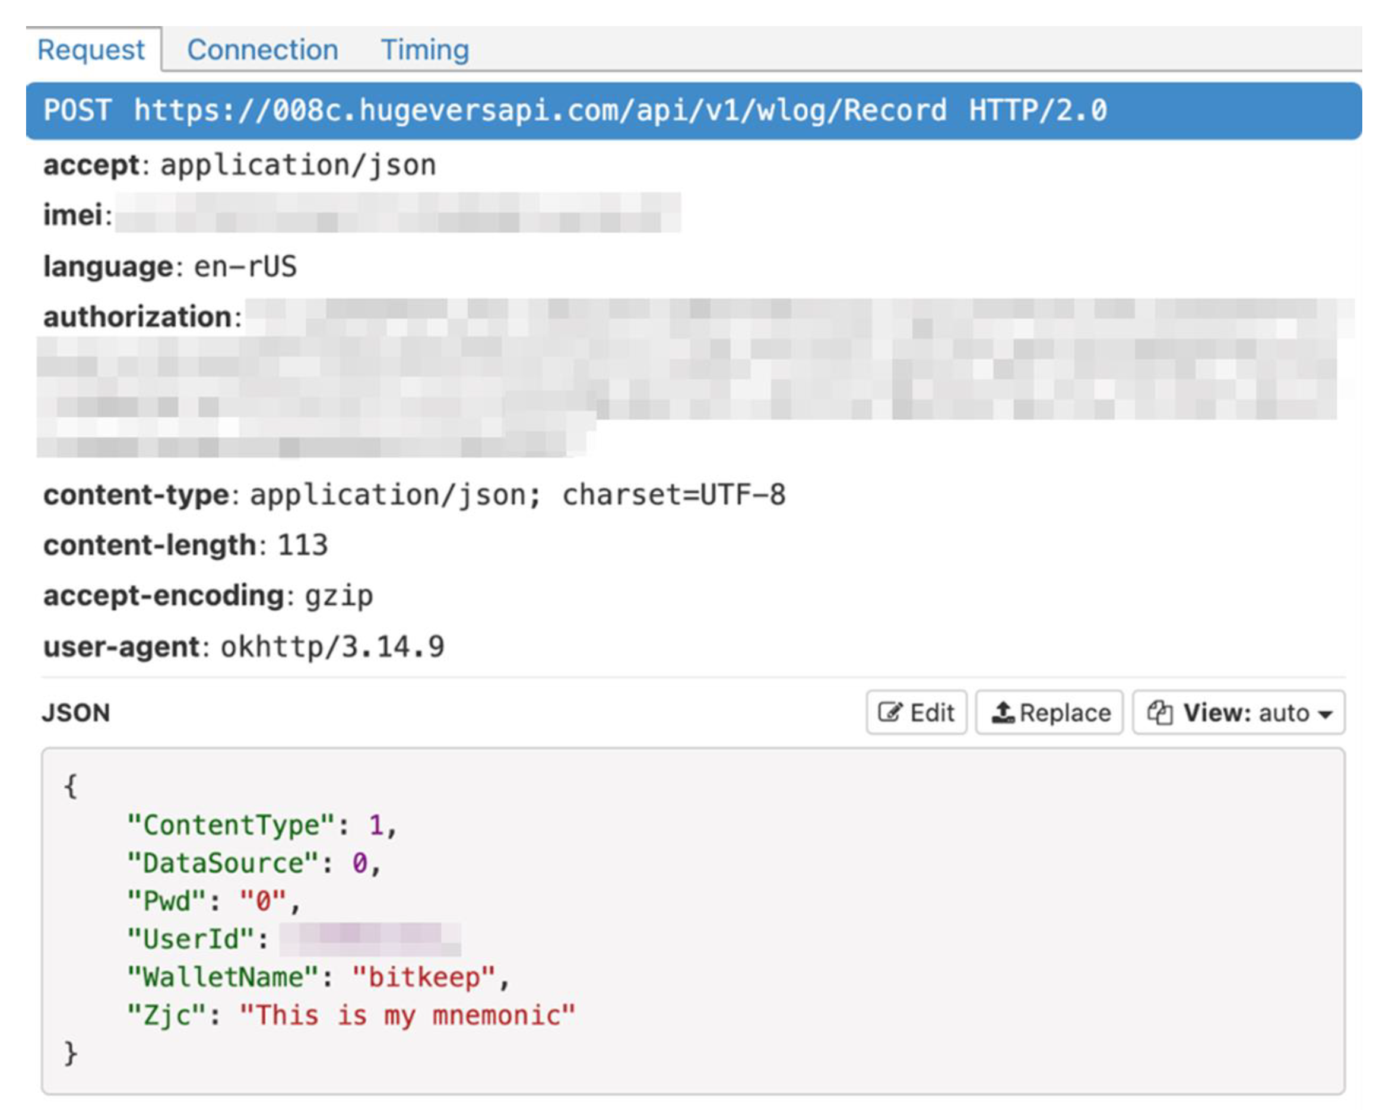This screenshot has width=1373, height=1110.
Task: Click the upload icon on Replace button
Action: tap(1003, 712)
